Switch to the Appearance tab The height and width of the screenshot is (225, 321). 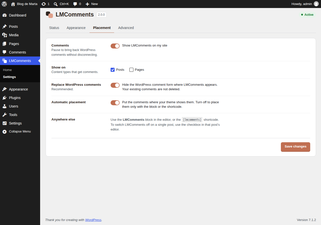pos(76,28)
